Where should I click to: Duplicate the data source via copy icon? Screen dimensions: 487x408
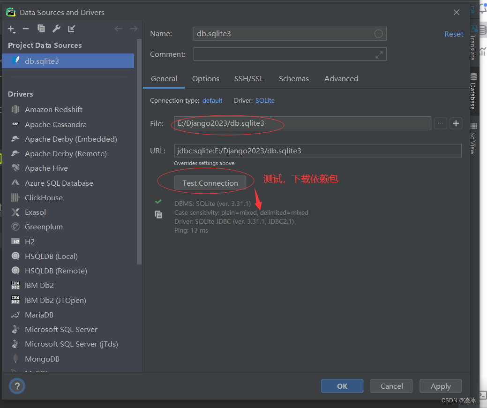click(x=41, y=29)
